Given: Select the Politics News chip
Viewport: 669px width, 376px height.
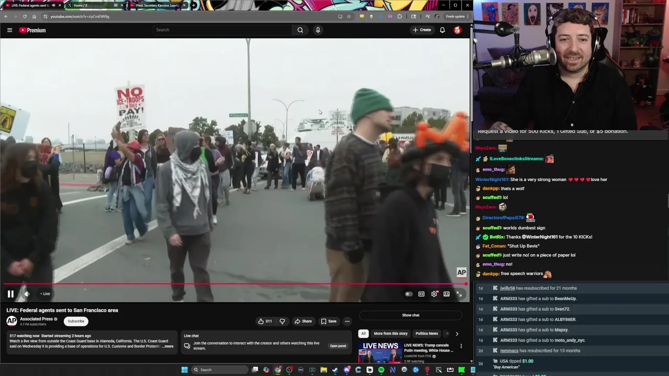Looking at the screenshot, I should 426,333.
